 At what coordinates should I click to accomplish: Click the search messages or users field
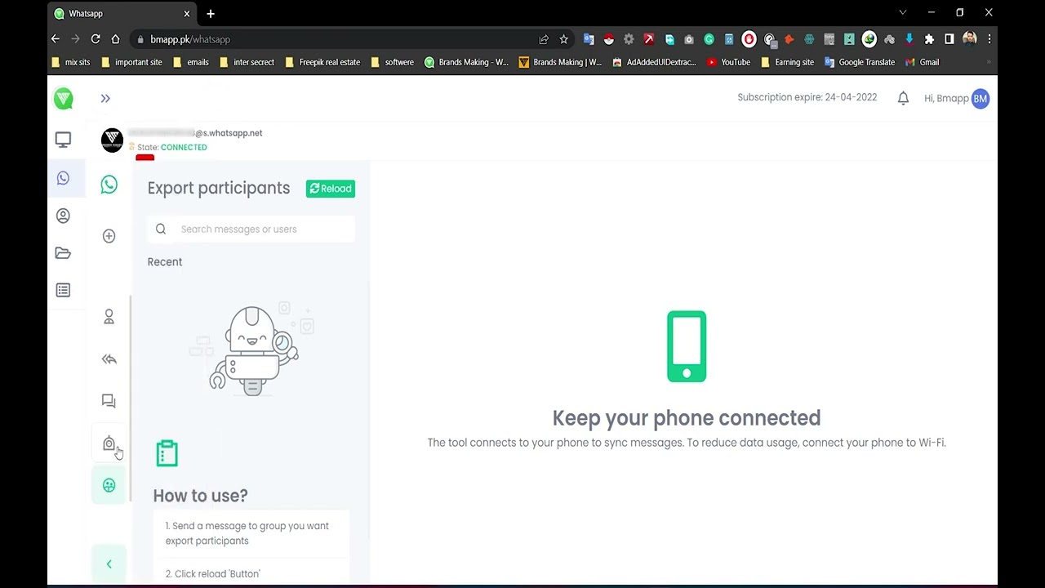coord(251,229)
